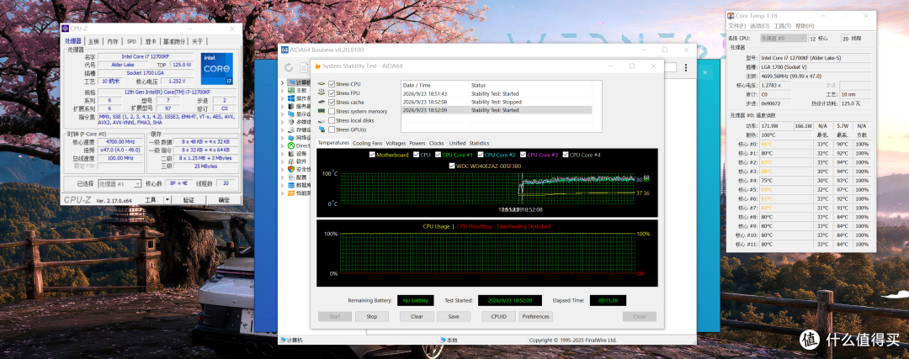The height and width of the screenshot is (359, 909).
Task: Open Core Temp 文件(F) menu
Action: [736, 26]
